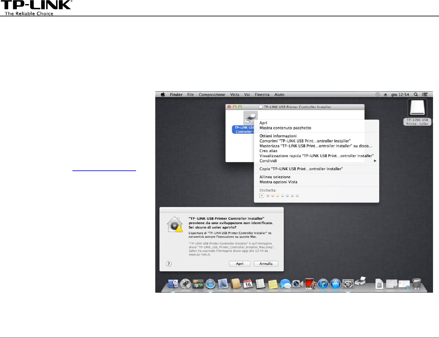The image size is (439, 338).
Task: Expand the Condividi submenu
Action: point(316,161)
